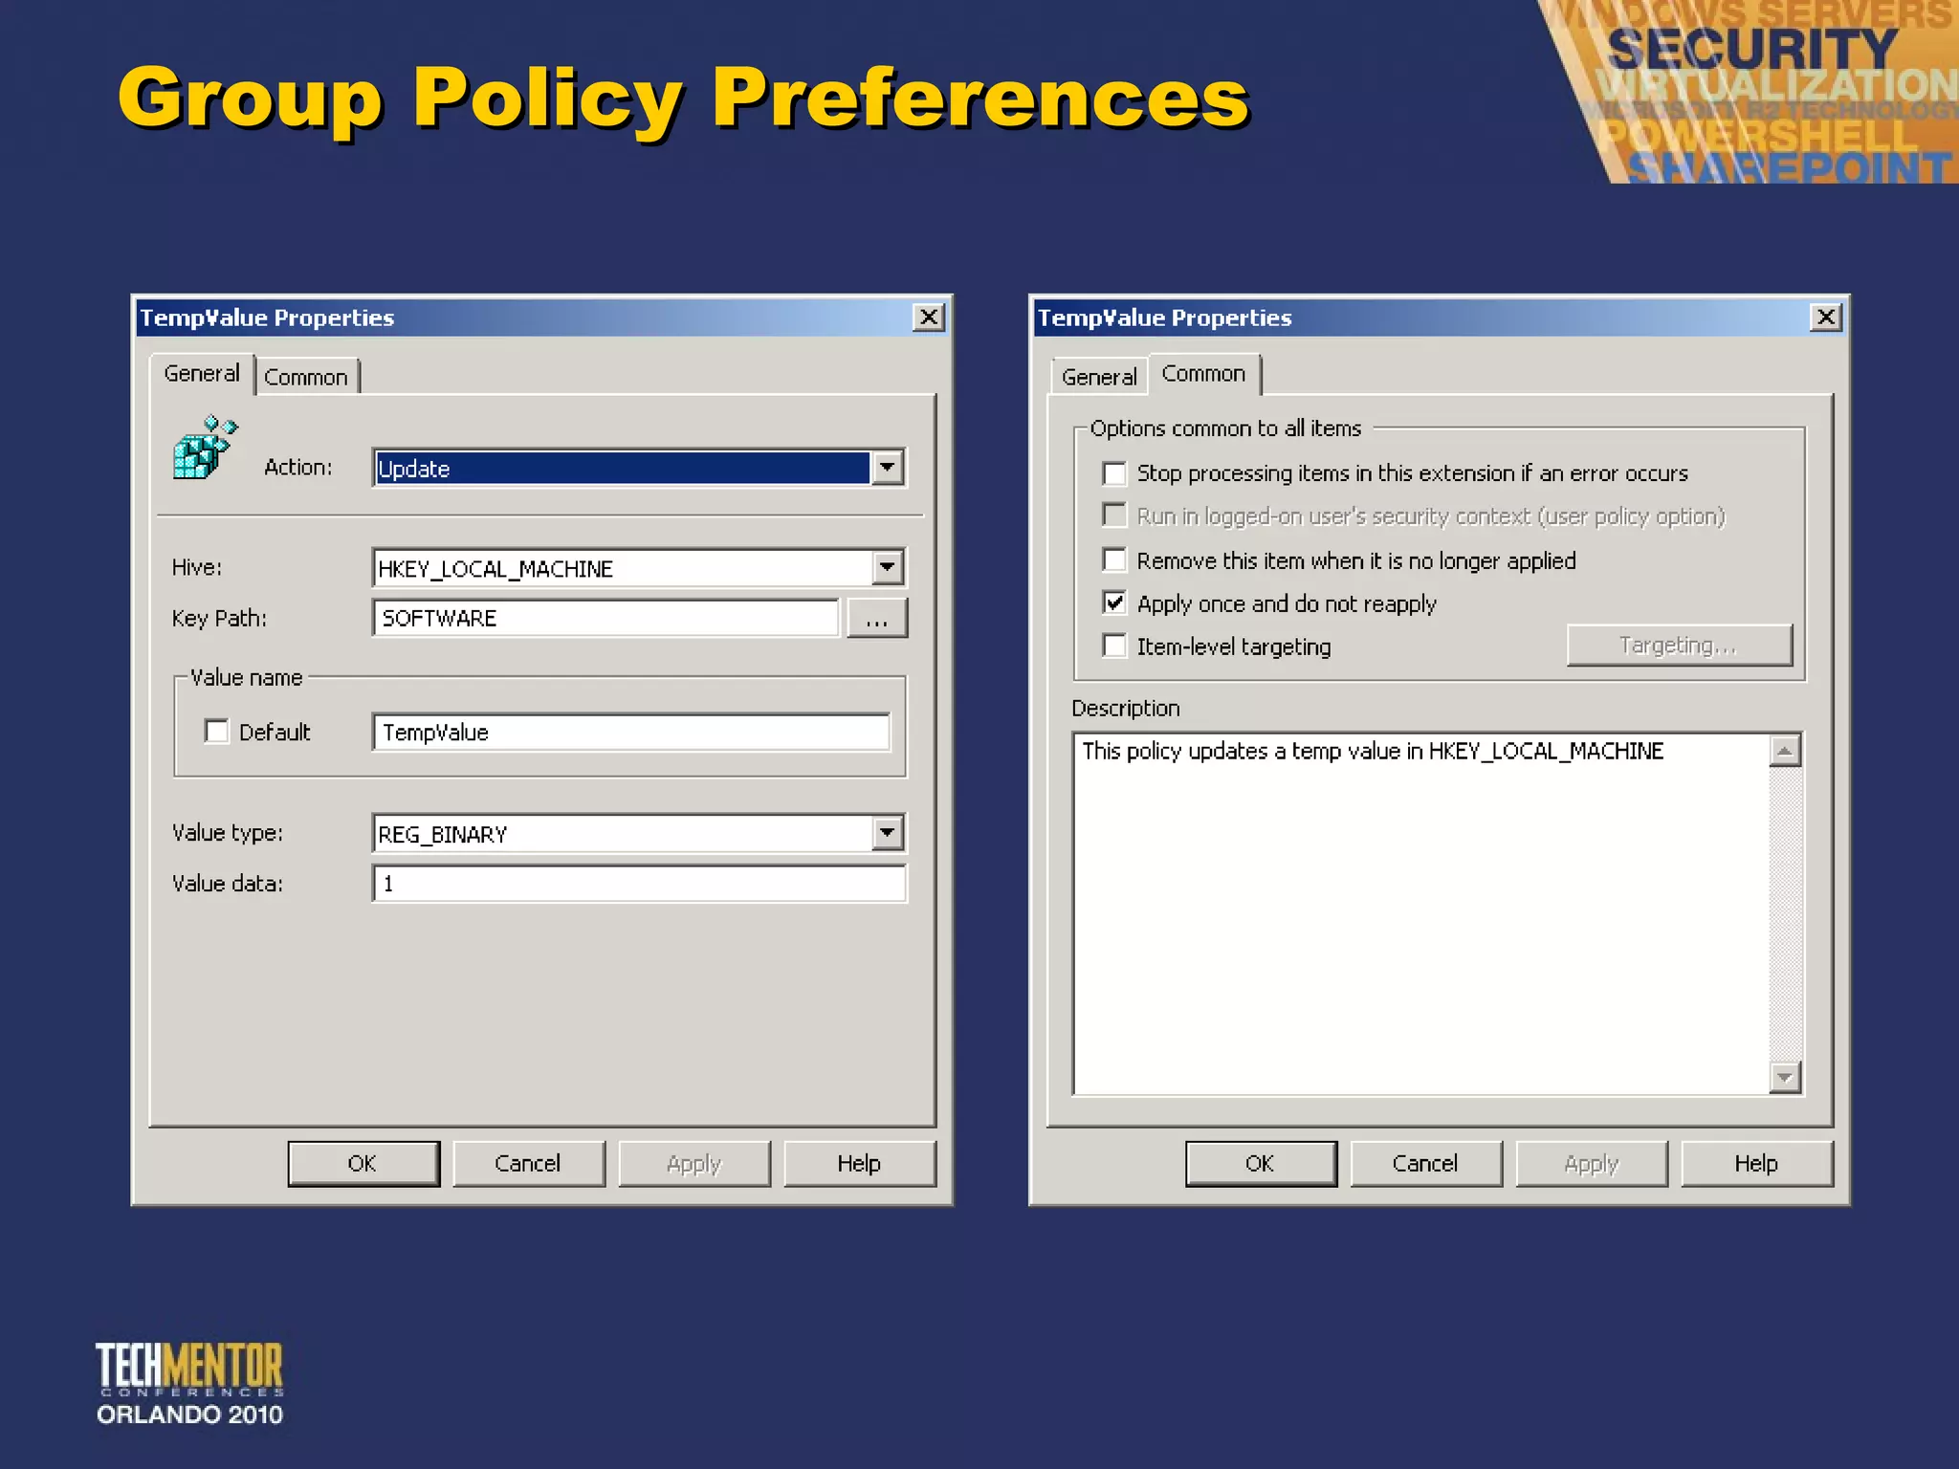Click the Value data field containing 1
This screenshot has height=1469, width=1959.
[639, 884]
